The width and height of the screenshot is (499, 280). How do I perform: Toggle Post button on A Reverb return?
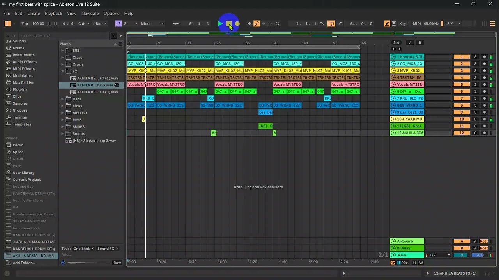pyautogui.click(x=484, y=241)
